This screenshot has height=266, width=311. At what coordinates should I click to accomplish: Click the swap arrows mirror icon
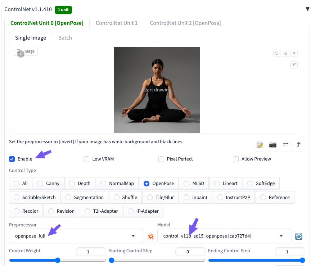tap(285, 144)
